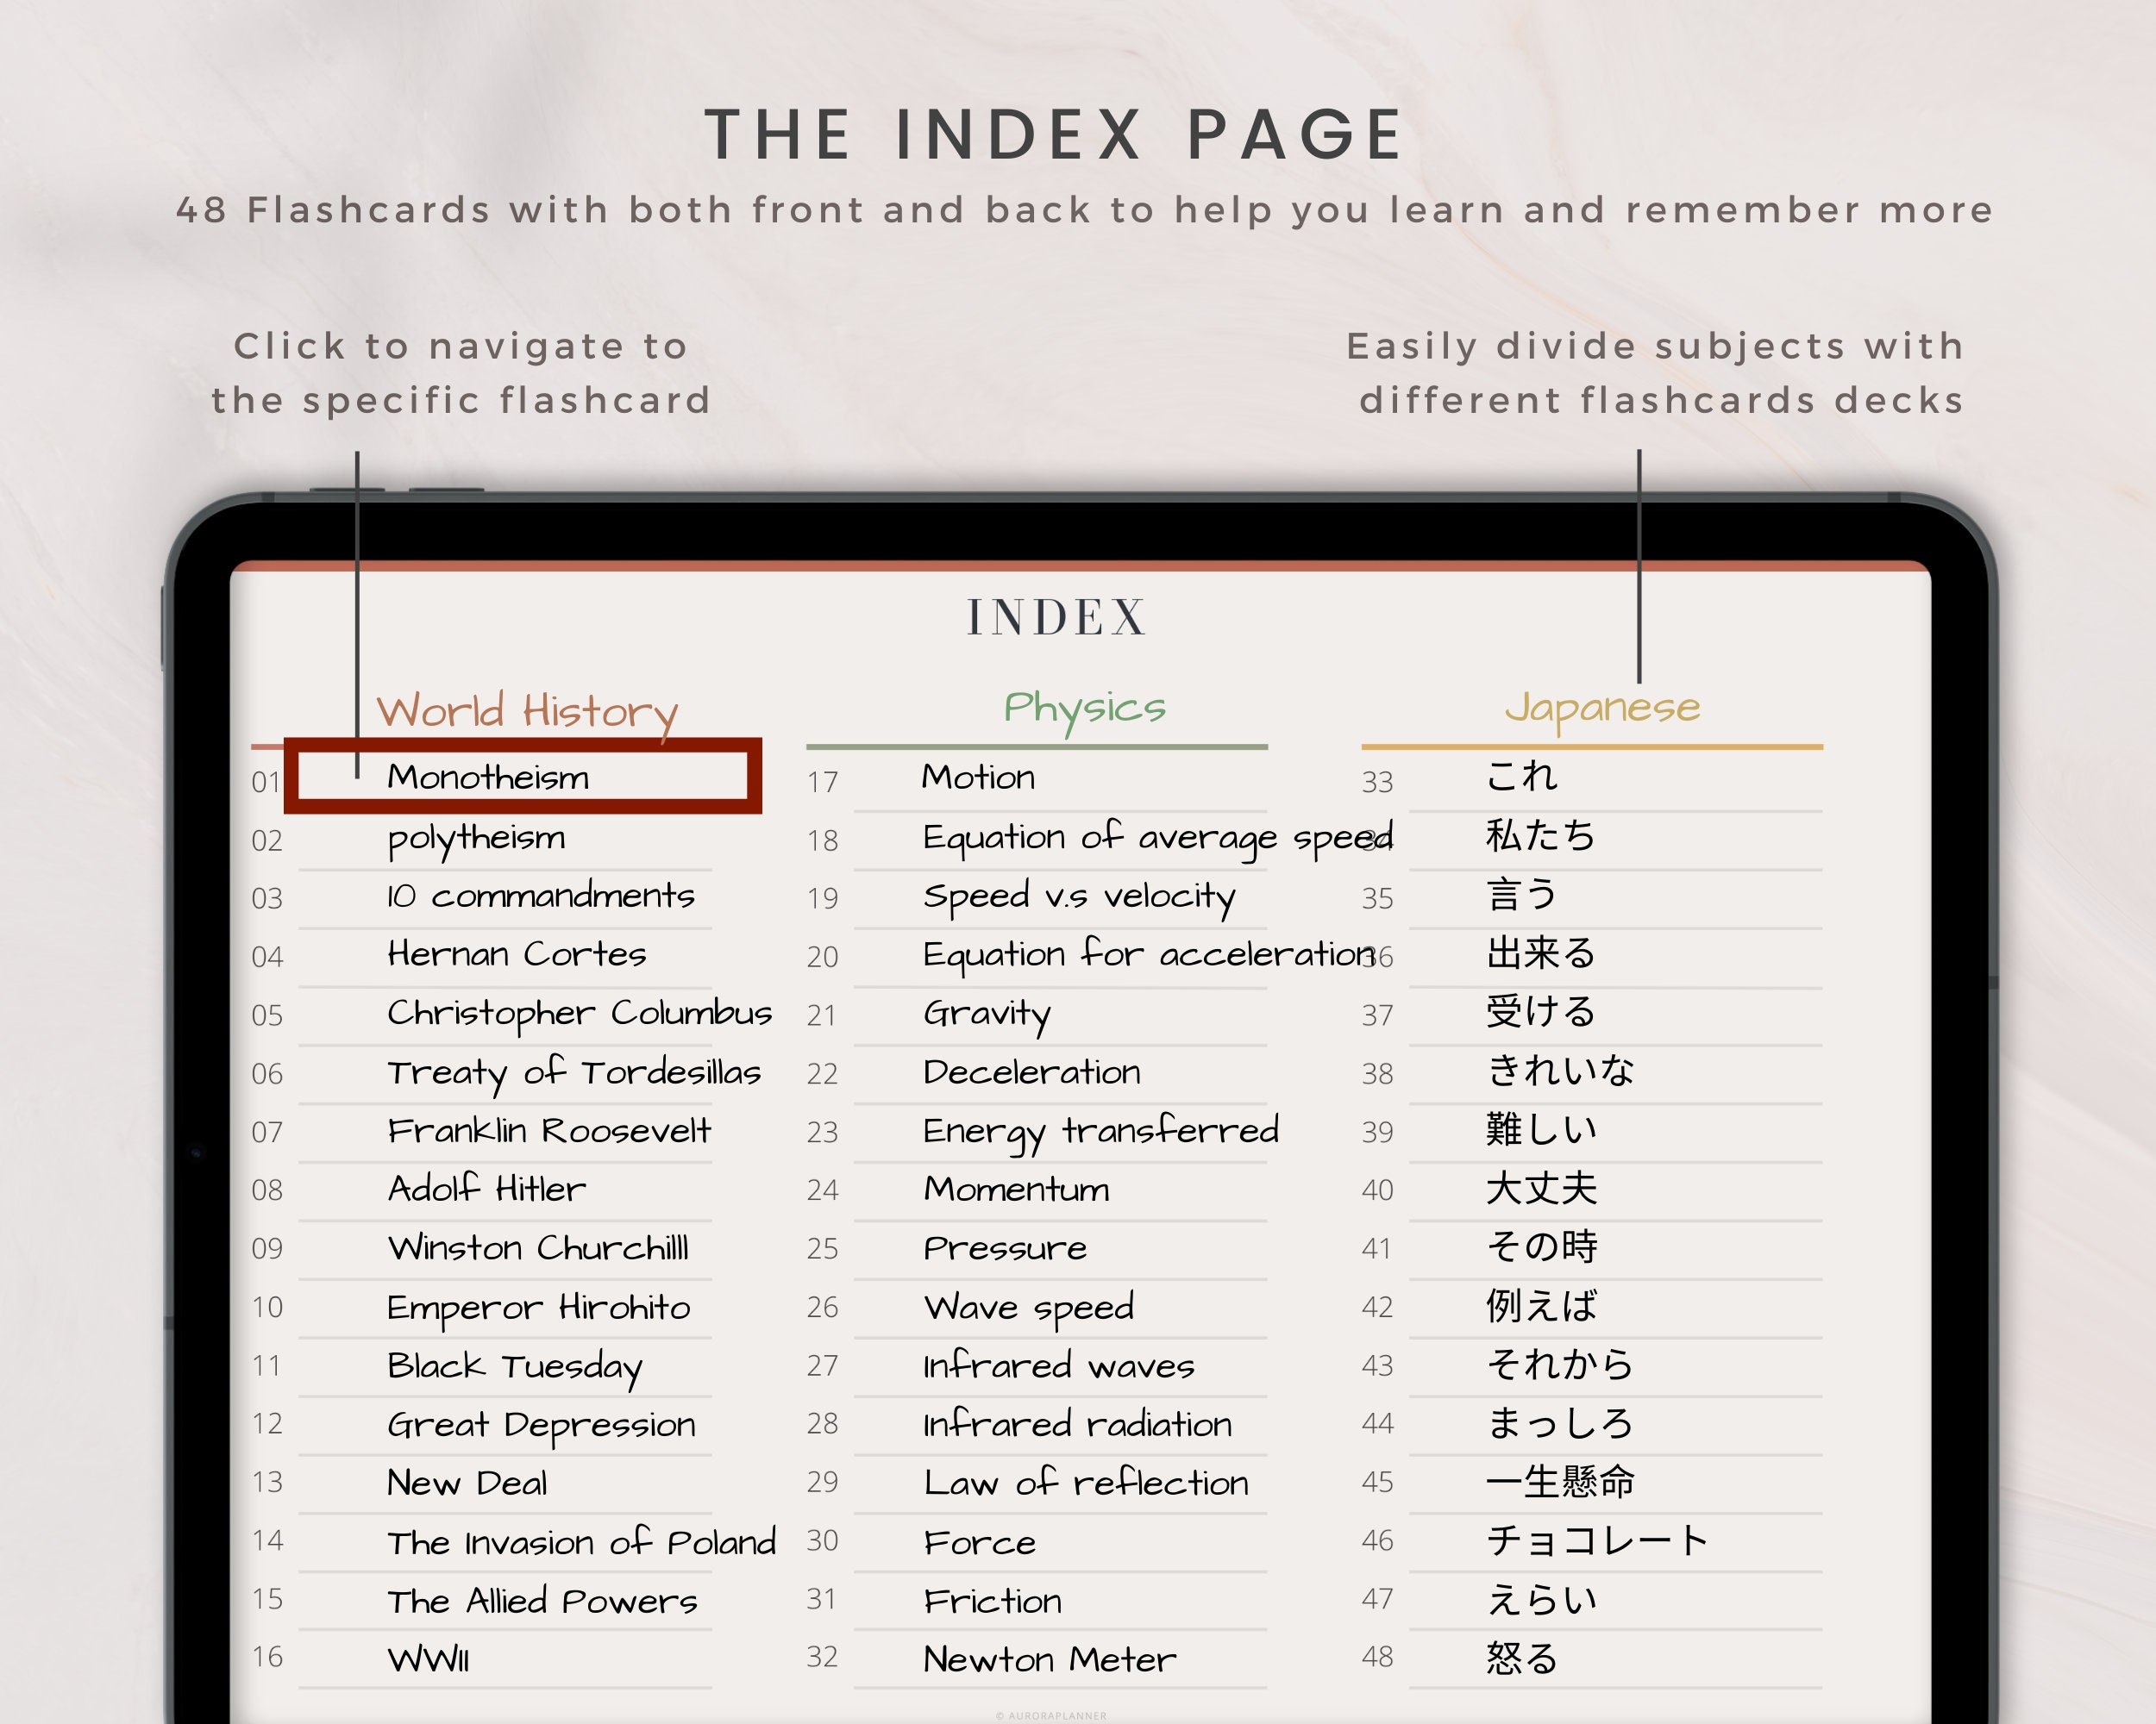
Task: Go to the polytheism flashcard
Action: tap(476, 838)
